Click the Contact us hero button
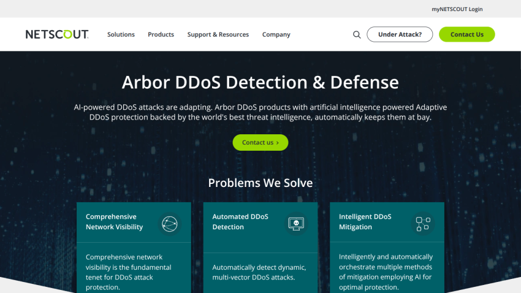Image resolution: width=521 pixels, height=293 pixels. (x=260, y=142)
